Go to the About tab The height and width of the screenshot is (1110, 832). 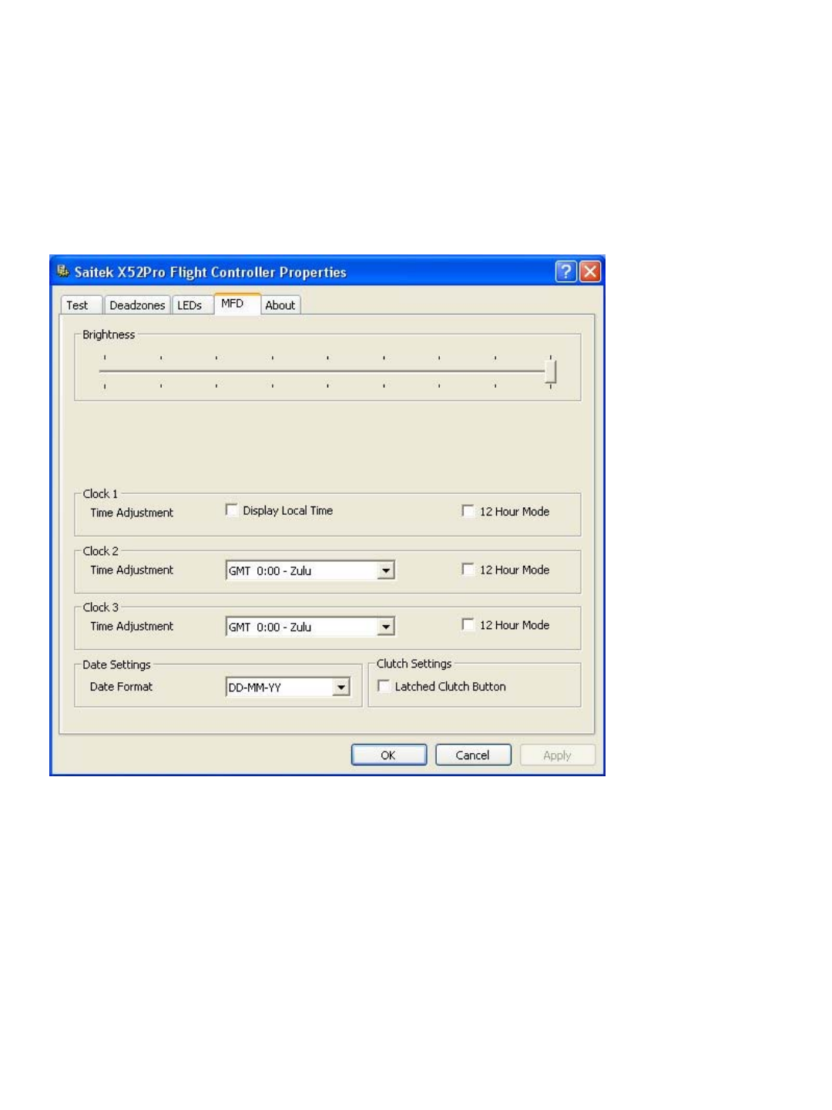[280, 305]
